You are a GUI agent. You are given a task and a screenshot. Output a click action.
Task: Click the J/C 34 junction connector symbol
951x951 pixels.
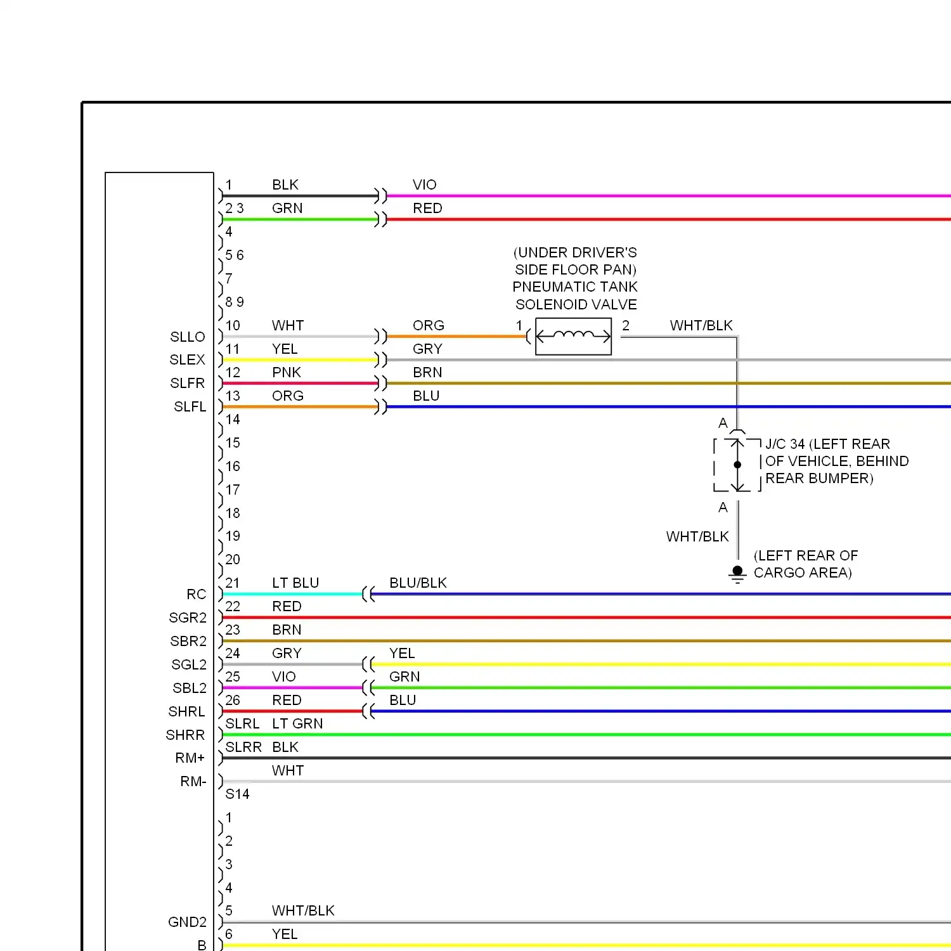pyautogui.click(x=737, y=465)
